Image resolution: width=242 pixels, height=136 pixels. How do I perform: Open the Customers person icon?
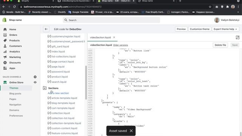point(5,46)
